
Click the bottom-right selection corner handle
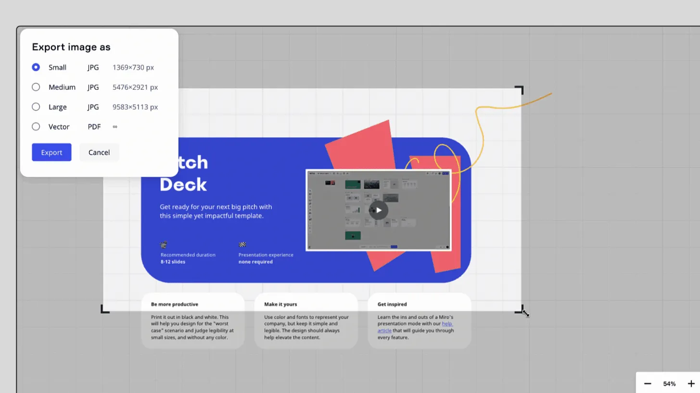tap(519, 309)
